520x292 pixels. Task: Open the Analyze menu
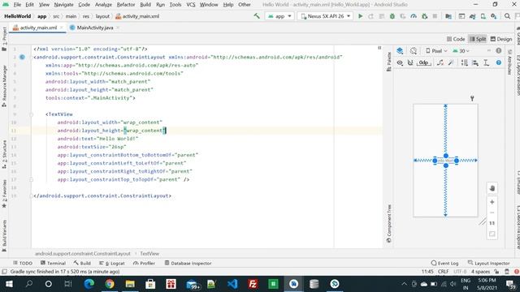tap(103, 5)
